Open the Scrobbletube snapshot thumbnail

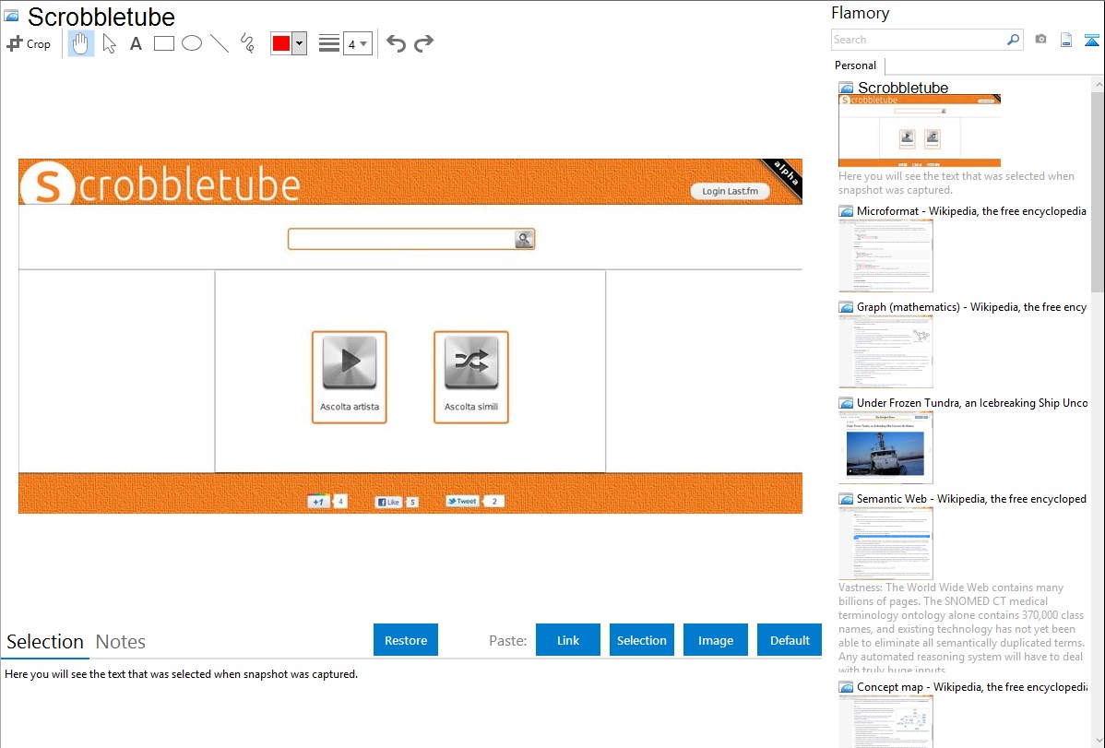coord(919,130)
